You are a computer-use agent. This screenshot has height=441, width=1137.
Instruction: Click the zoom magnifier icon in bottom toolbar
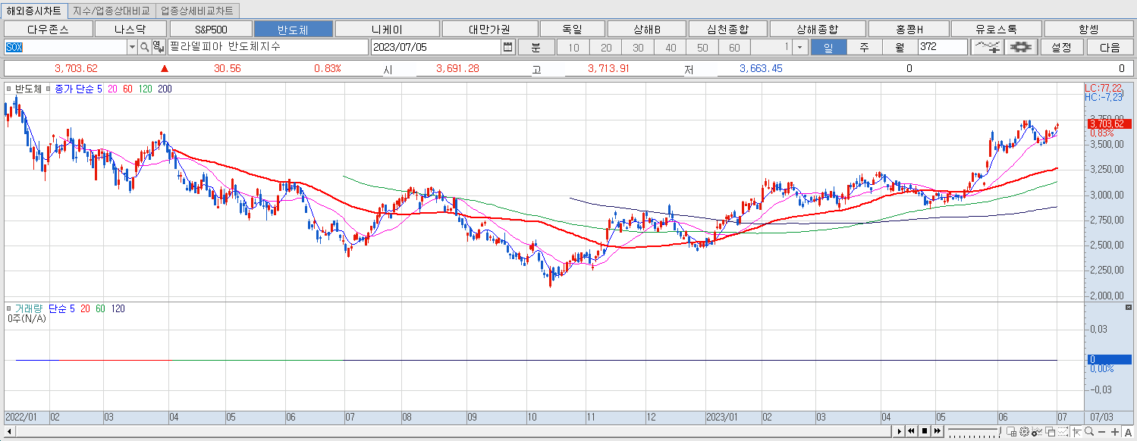[1088, 433]
